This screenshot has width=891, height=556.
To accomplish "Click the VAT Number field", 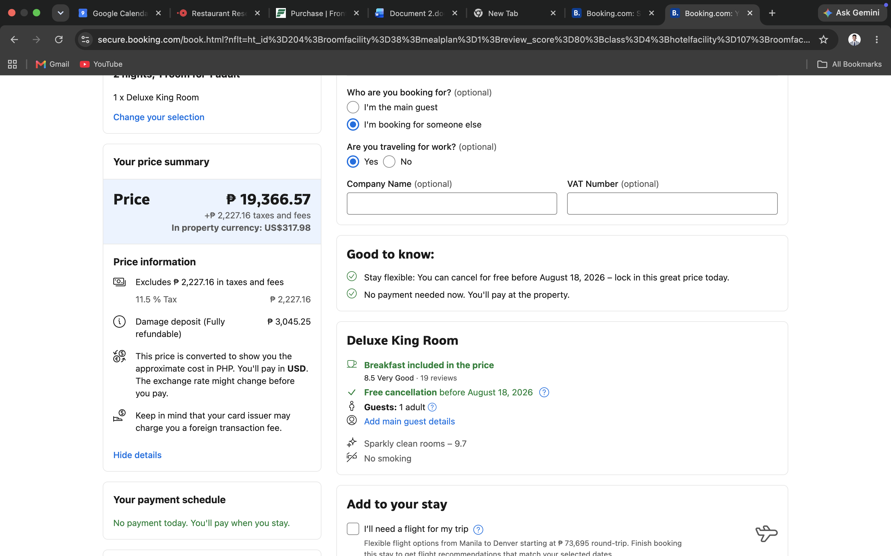I will 672,203.
